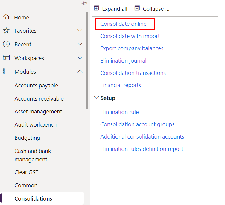Viewport: 225px width, 205px height.
Task: Collapse the Modules section chevron
Action: click(x=80, y=71)
